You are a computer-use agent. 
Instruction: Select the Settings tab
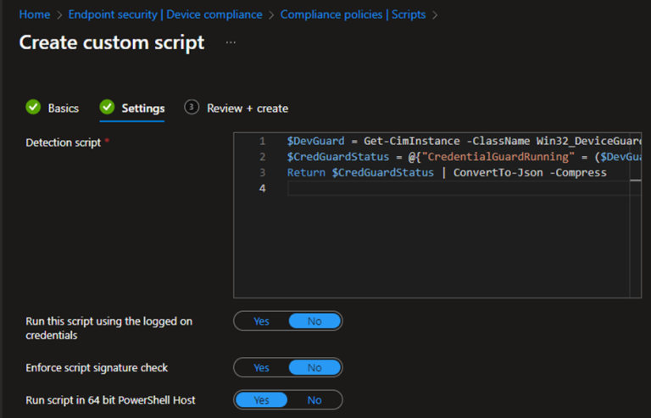pos(142,109)
